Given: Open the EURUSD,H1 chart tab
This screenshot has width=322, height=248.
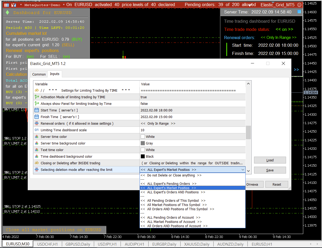Looking at the screenshot, I should (262, 244).
